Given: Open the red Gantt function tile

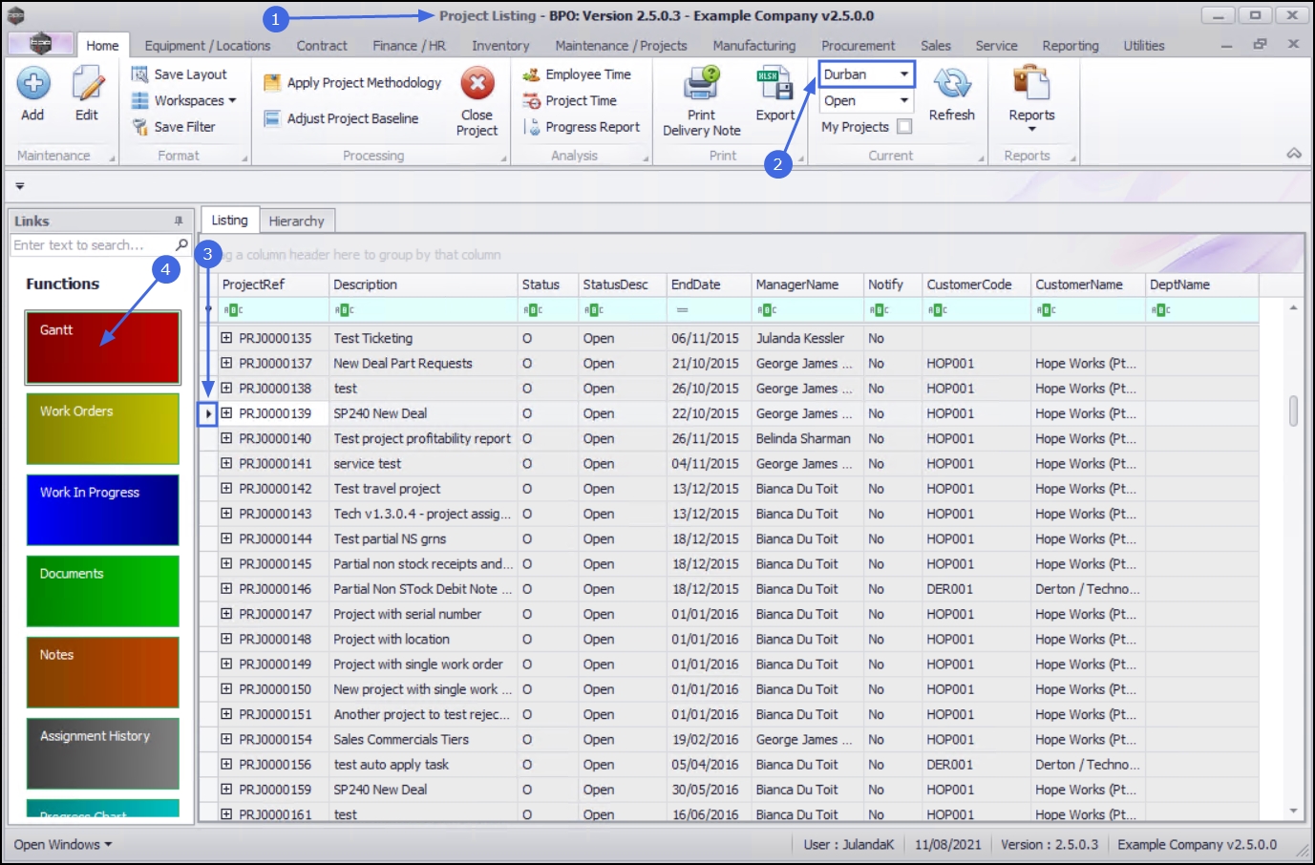Looking at the screenshot, I should 103,348.
